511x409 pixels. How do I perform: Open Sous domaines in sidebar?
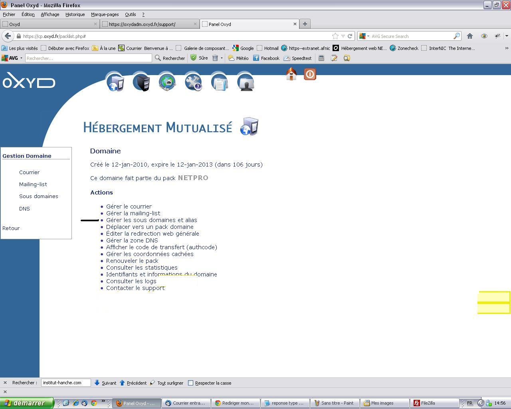click(39, 196)
